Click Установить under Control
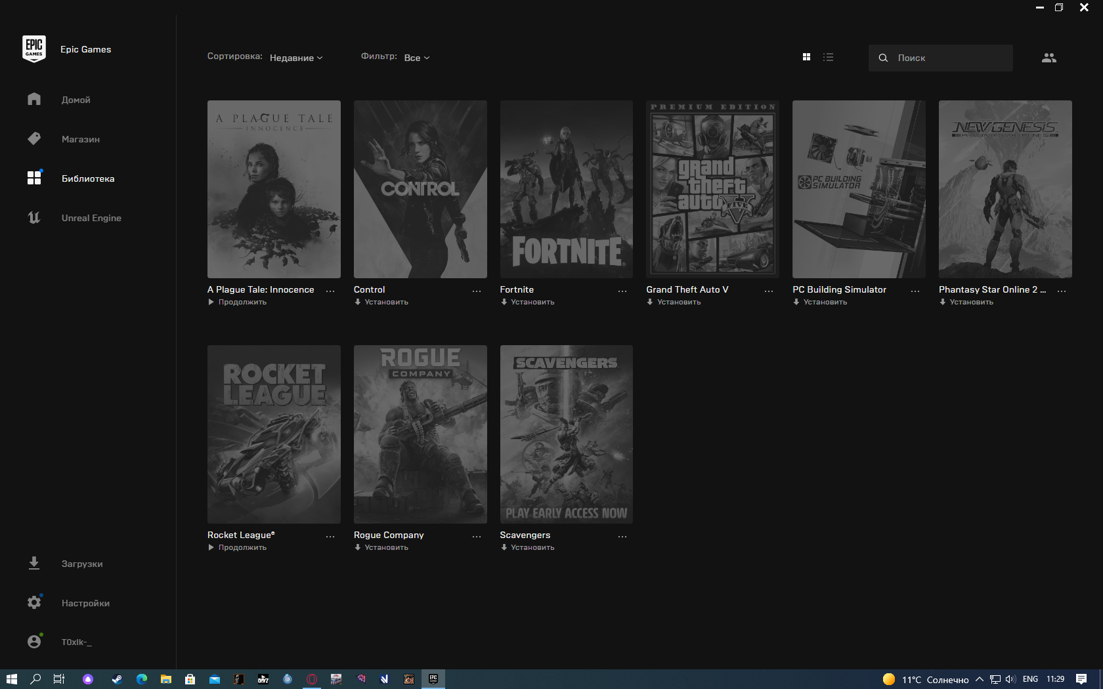1103x689 pixels. pos(381,302)
